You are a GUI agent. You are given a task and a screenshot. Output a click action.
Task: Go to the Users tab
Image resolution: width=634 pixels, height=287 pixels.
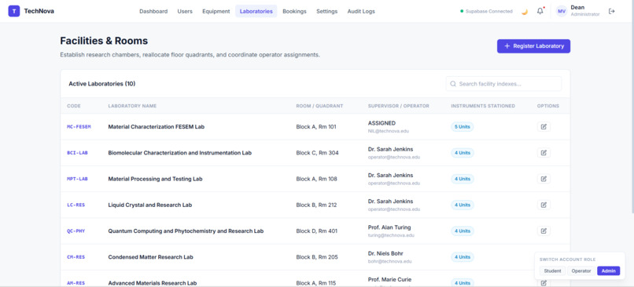pyautogui.click(x=185, y=11)
